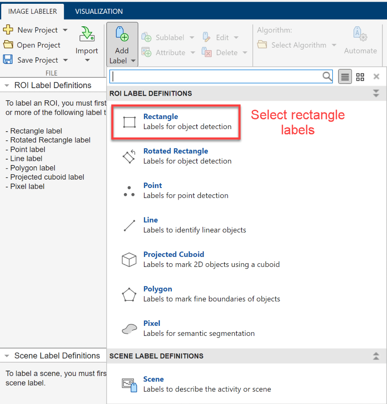This screenshot has width=387, height=404.
Task: Select the Rotated Rectangle label icon
Action: click(129, 156)
